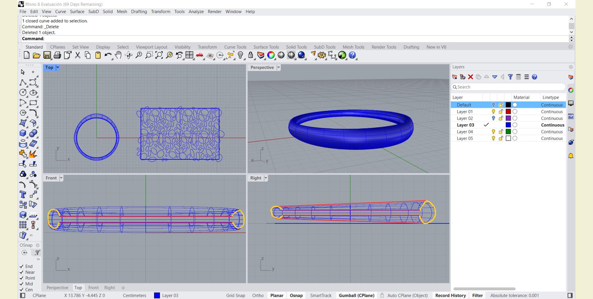The height and width of the screenshot is (299, 593).
Task: Click Continuous linetype for Layer 01
Action: click(x=552, y=112)
